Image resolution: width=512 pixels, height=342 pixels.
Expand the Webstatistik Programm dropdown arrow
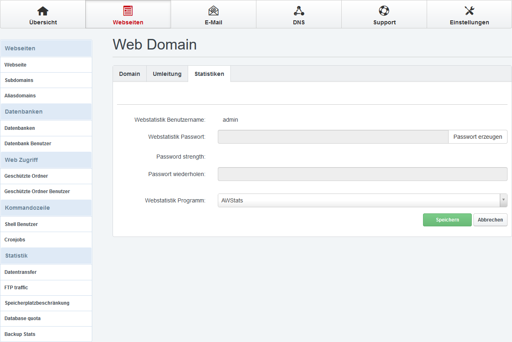coord(503,200)
